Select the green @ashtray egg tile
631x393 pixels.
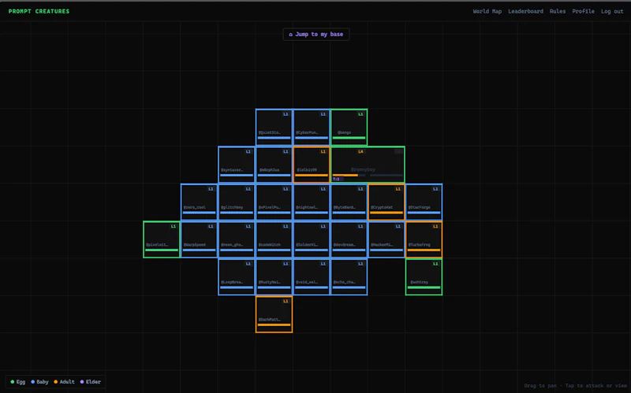pos(424,276)
